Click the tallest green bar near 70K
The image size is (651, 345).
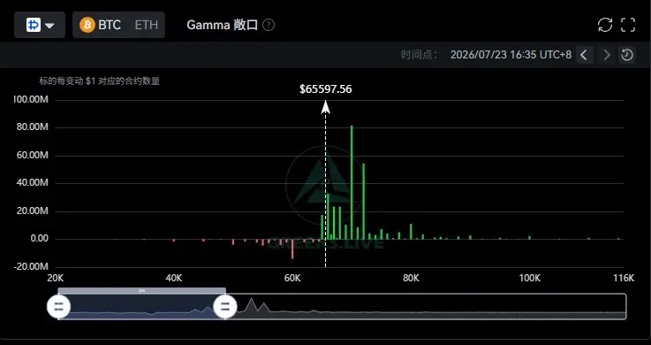352,182
